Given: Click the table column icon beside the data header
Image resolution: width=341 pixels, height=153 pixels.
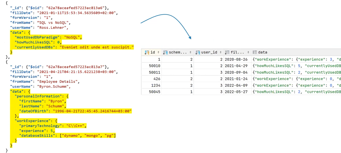Looking at the screenshot, I should pos(255,52).
